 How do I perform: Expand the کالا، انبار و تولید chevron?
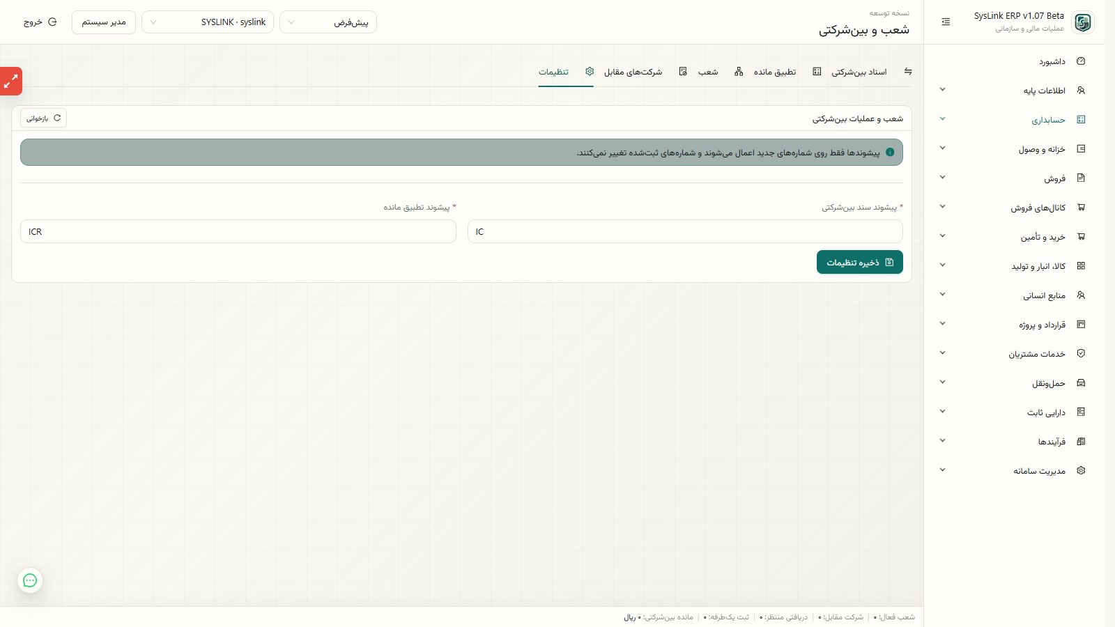[x=942, y=265]
